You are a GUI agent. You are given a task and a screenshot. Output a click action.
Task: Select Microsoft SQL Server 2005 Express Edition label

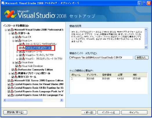coord(39,81)
